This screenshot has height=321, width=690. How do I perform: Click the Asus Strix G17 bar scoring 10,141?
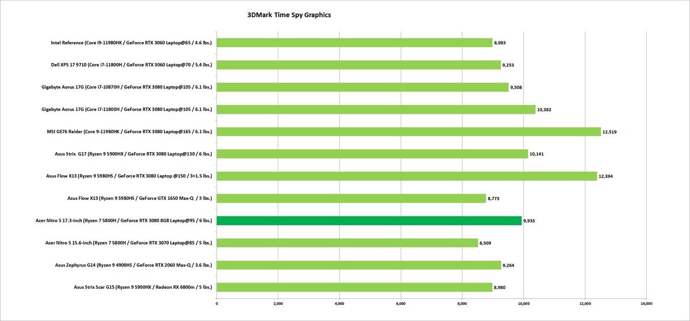point(372,154)
